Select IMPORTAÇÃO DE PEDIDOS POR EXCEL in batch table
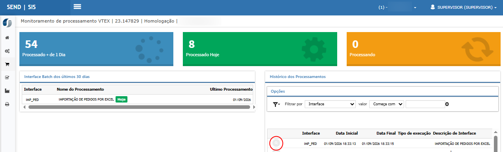This screenshot has height=152, width=503. pyautogui.click(x=86, y=99)
